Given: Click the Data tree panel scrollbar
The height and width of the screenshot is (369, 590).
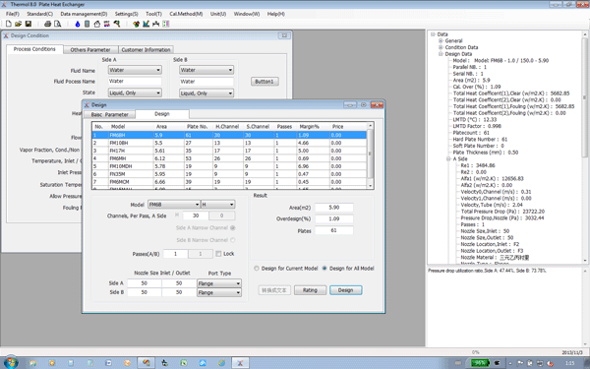Looking at the screenshot, I should [585, 148].
